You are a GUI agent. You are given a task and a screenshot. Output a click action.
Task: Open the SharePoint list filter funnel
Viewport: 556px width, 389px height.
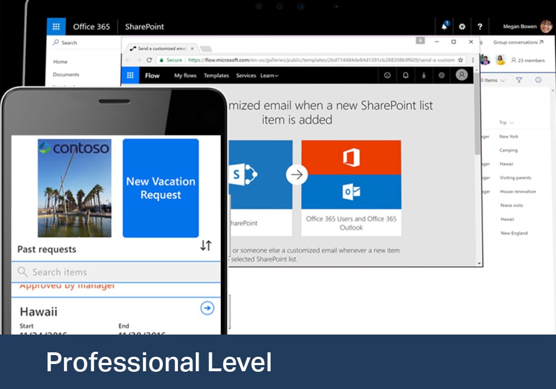pyautogui.click(x=519, y=80)
